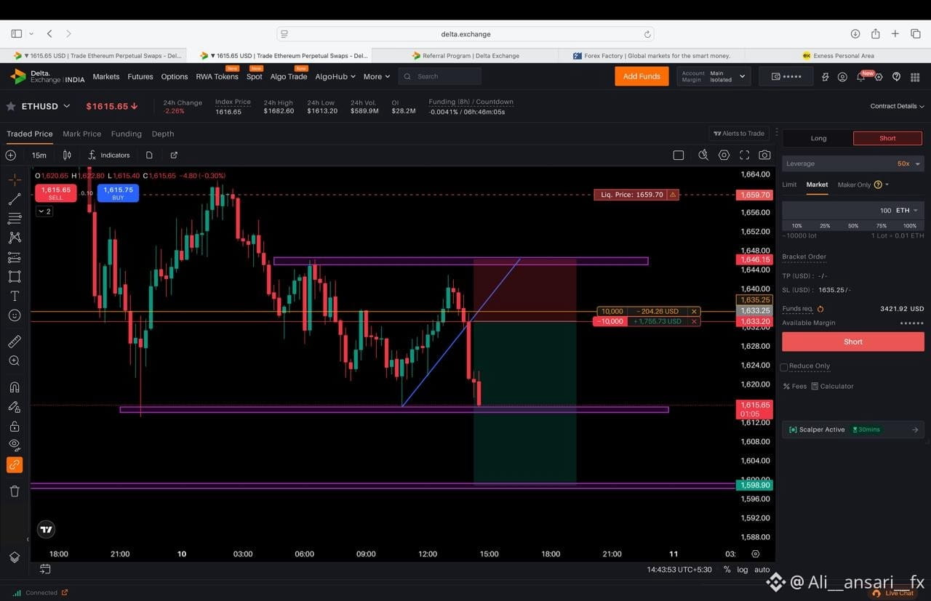Open the object tree layers icon
This screenshot has width=931, height=601.
click(15, 557)
